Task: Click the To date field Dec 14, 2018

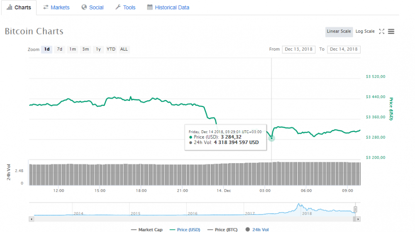Action: click(x=344, y=49)
